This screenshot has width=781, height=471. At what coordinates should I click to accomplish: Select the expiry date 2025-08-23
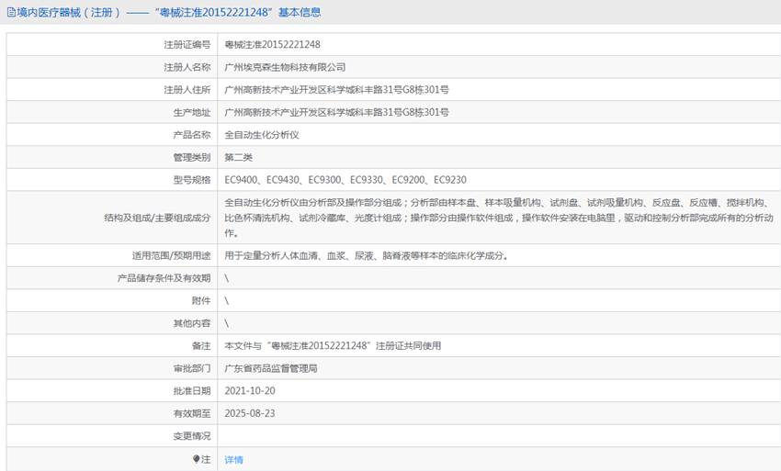(250, 413)
